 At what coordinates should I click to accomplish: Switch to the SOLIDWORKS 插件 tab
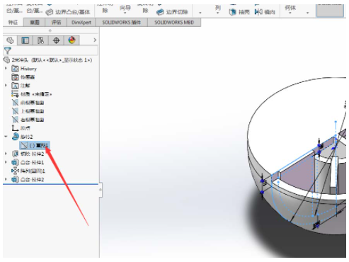pyautogui.click(x=122, y=23)
